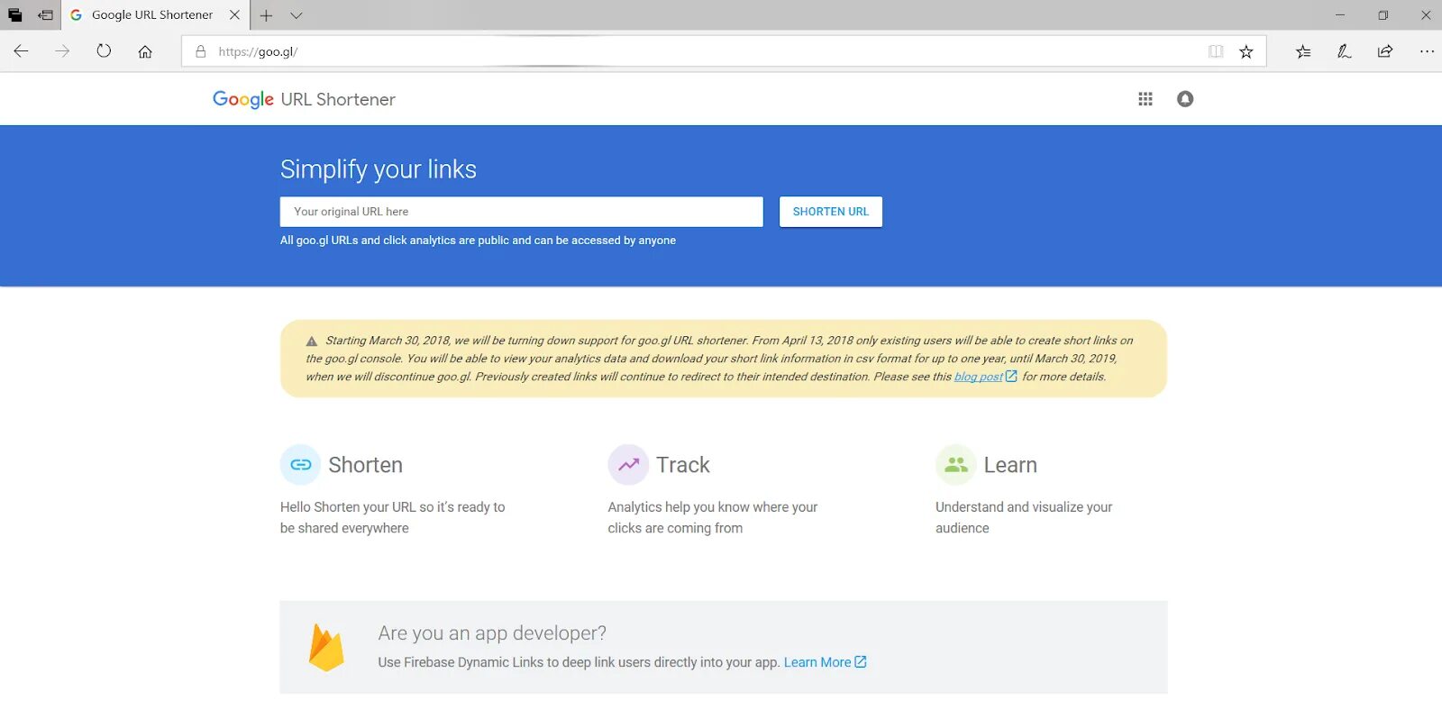
Task: Click the browser forward arrow
Action: click(62, 51)
